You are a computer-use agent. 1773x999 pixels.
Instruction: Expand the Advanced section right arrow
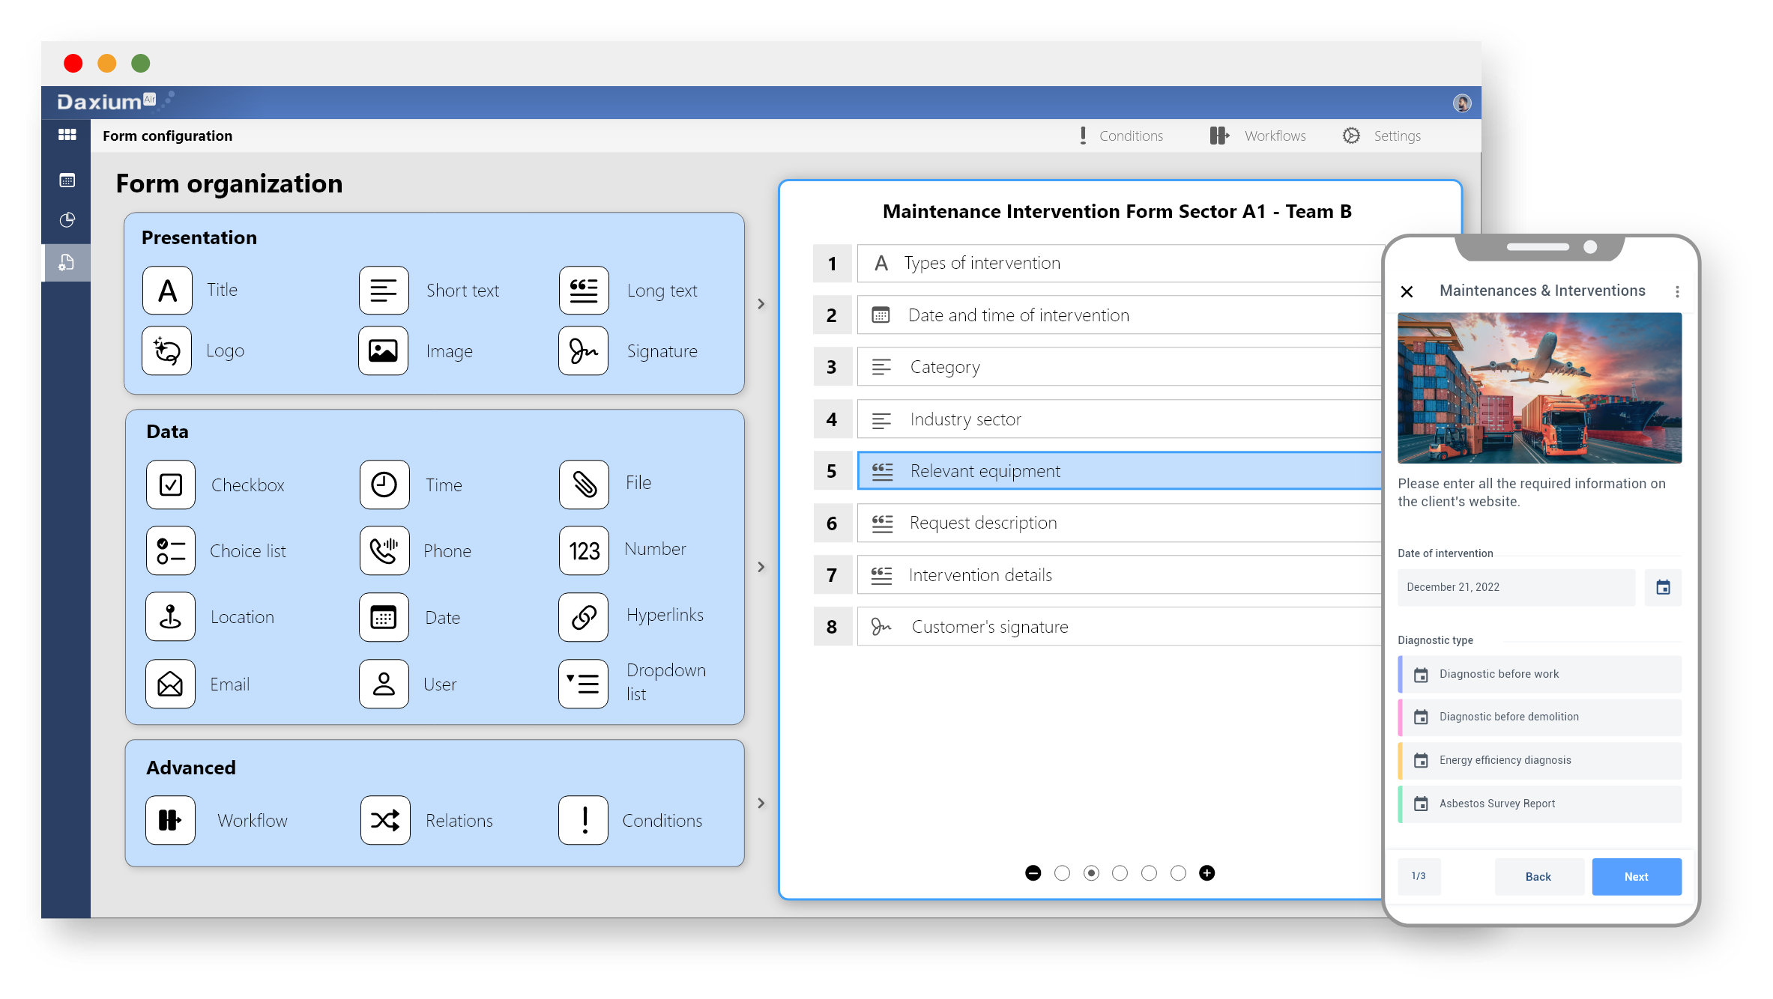(x=760, y=802)
